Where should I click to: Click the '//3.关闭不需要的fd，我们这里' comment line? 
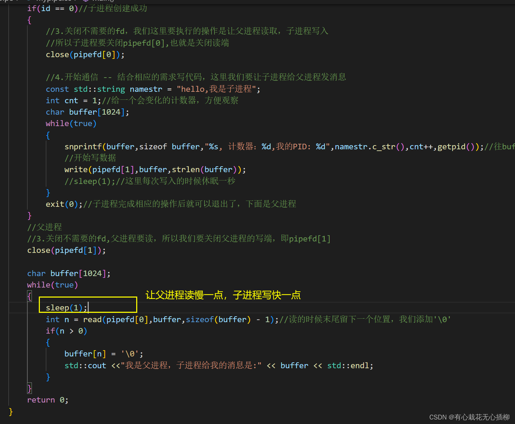pos(187,31)
